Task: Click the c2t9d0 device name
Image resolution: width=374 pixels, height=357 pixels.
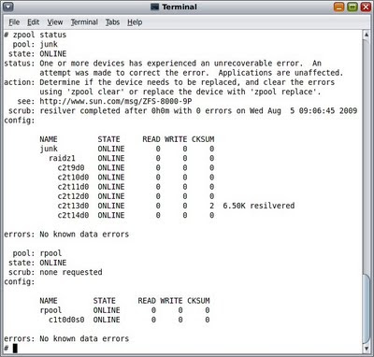Action: click(x=71, y=168)
